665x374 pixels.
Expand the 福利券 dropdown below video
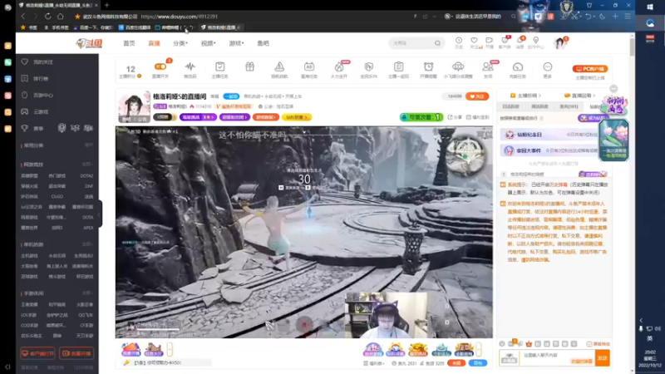tap(373, 363)
